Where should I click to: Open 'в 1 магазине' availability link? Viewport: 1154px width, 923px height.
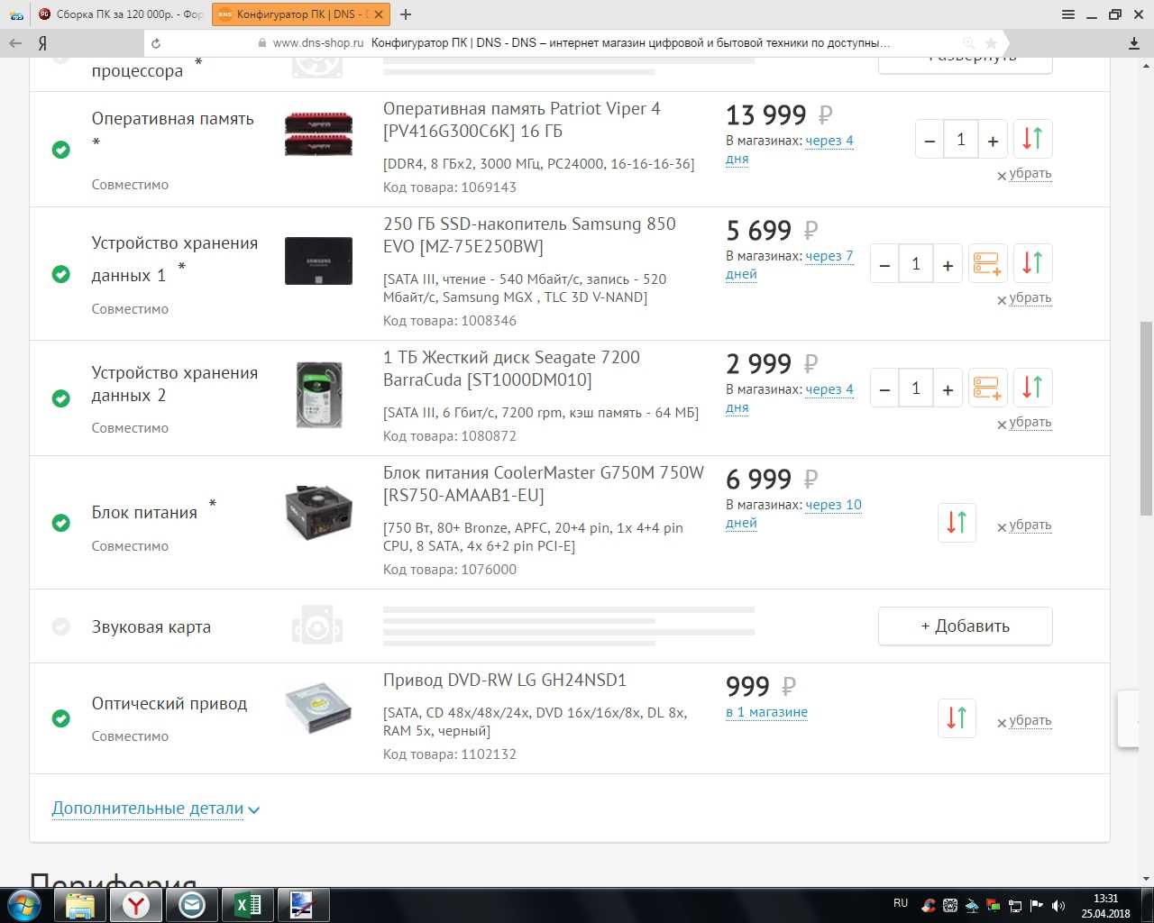point(766,712)
